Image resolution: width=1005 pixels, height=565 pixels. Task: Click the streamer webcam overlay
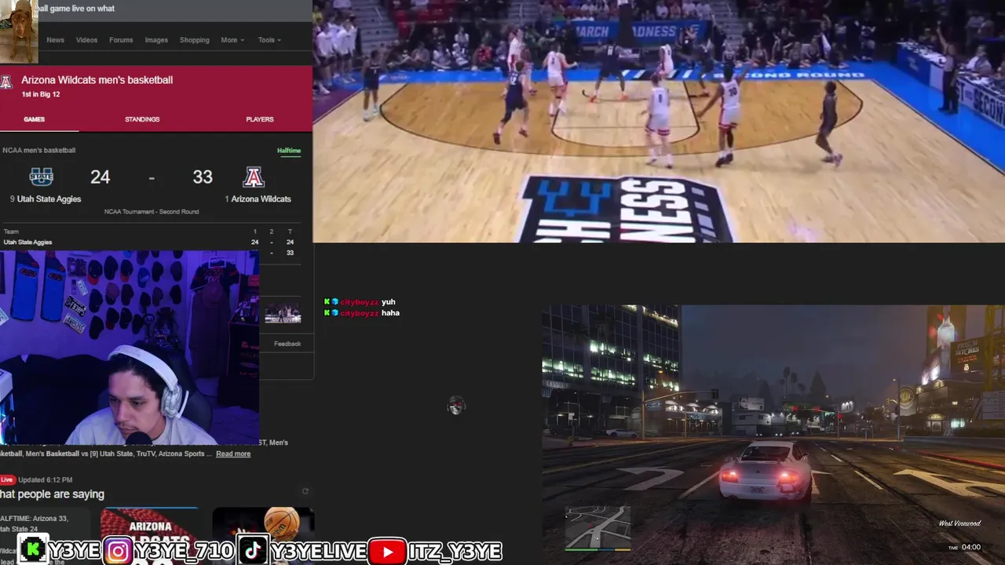coord(130,348)
